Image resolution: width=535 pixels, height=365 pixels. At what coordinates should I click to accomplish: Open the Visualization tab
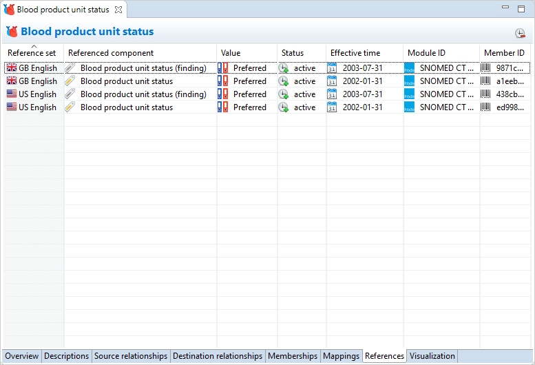(x=432, y=356)
